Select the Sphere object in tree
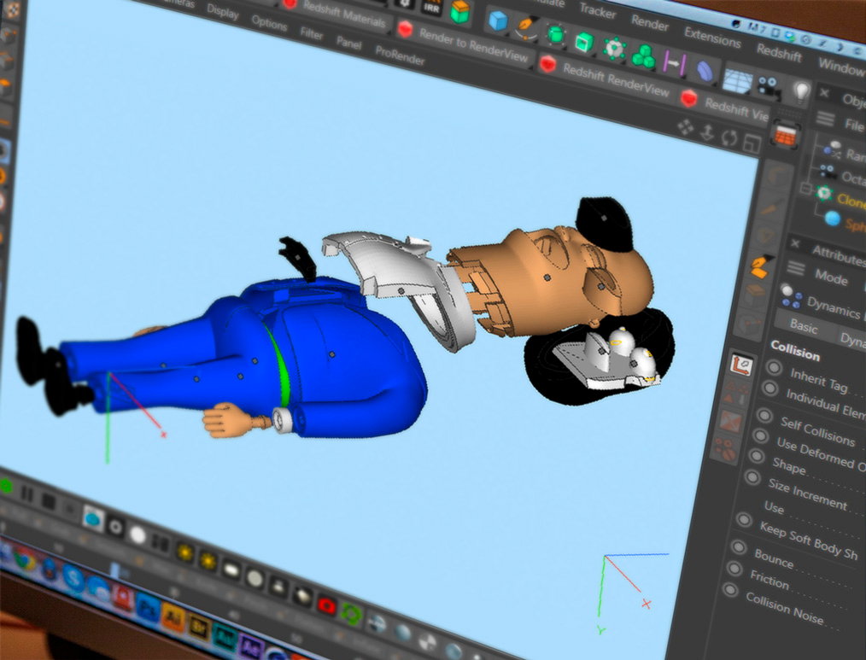 pyautogui.click(x=854, y=225)
